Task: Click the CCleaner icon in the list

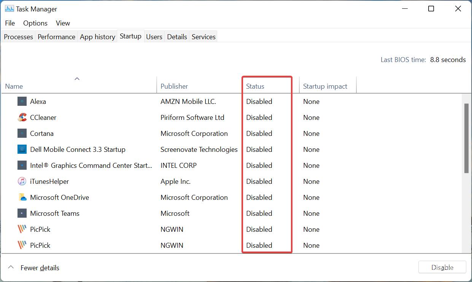Action: tap(22, 118)
